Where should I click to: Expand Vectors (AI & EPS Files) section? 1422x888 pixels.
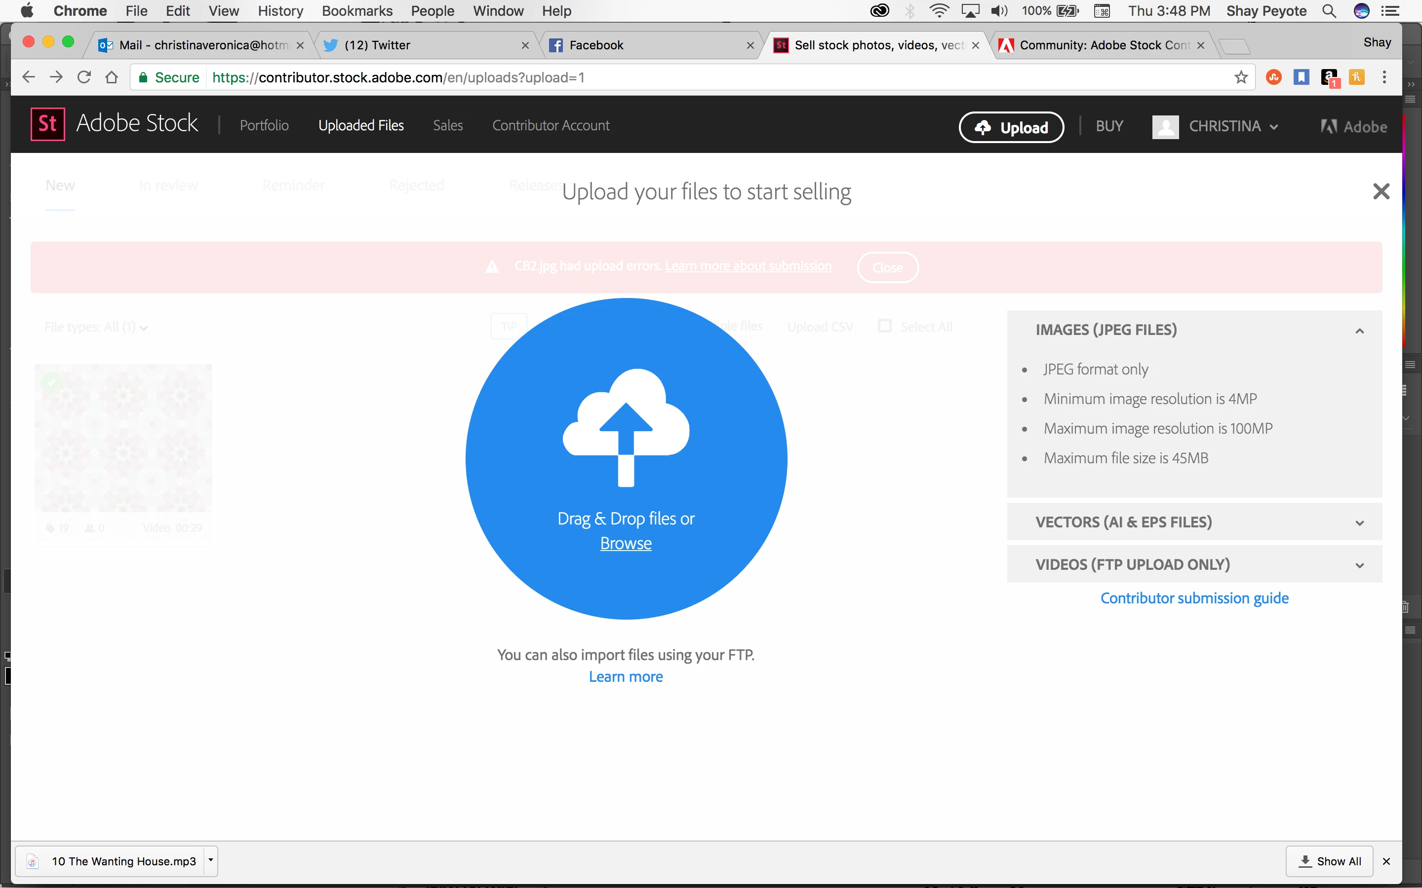1359,523
